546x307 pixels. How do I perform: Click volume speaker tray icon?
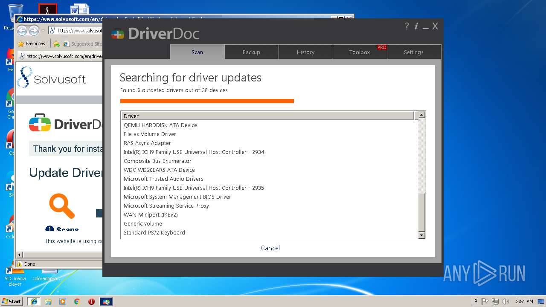tap(505, 301)
